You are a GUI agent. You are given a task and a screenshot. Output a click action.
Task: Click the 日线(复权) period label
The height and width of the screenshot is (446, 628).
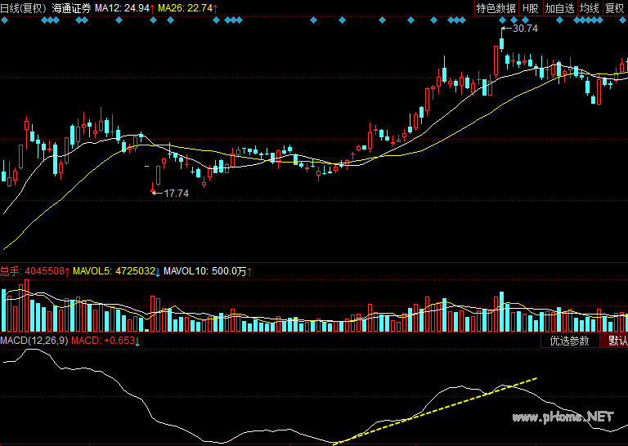[x=24, y=8]
